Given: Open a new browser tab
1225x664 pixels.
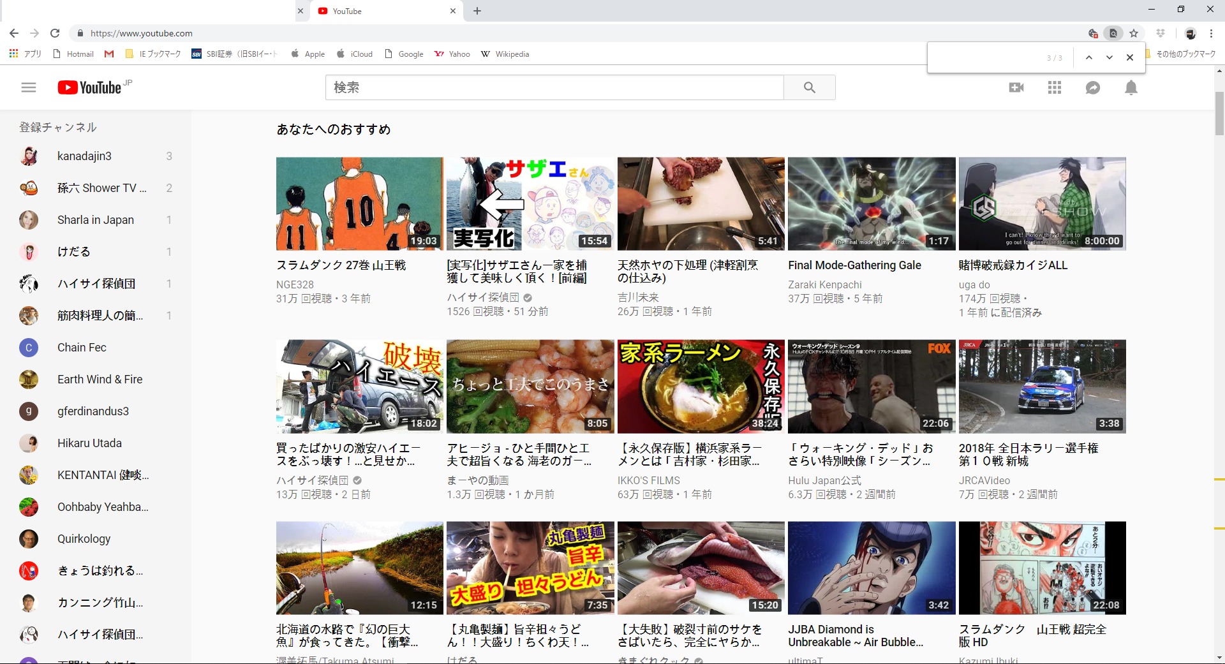Looking at the screenshot, I should 477,11.
